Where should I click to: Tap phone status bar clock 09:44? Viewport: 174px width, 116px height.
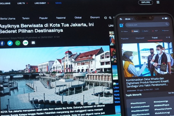(128, 19)
